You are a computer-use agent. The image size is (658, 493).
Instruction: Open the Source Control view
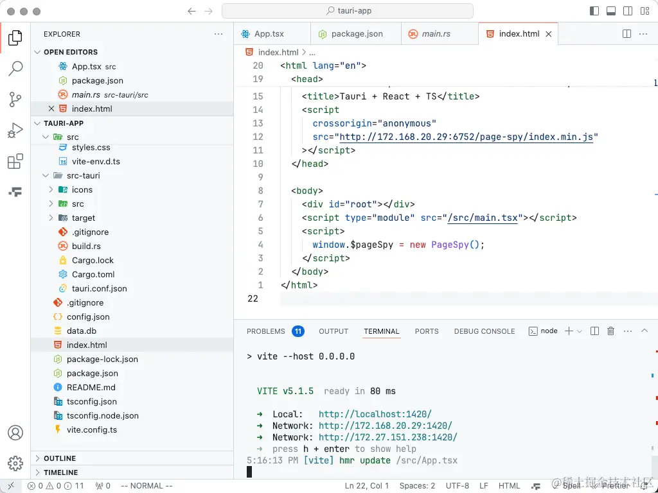point(15,99)
